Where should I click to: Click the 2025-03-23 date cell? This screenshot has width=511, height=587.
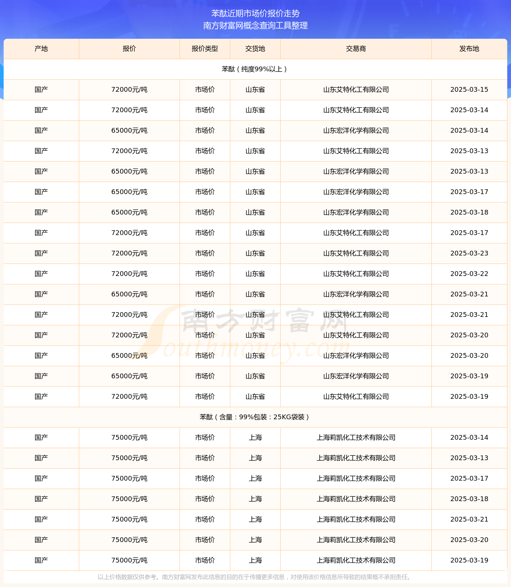pos(469,253)
